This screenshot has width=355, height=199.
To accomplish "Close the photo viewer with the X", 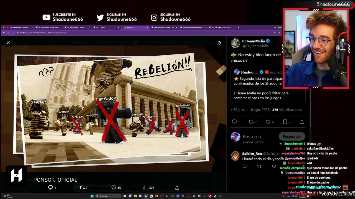I will tap(8, 43).
